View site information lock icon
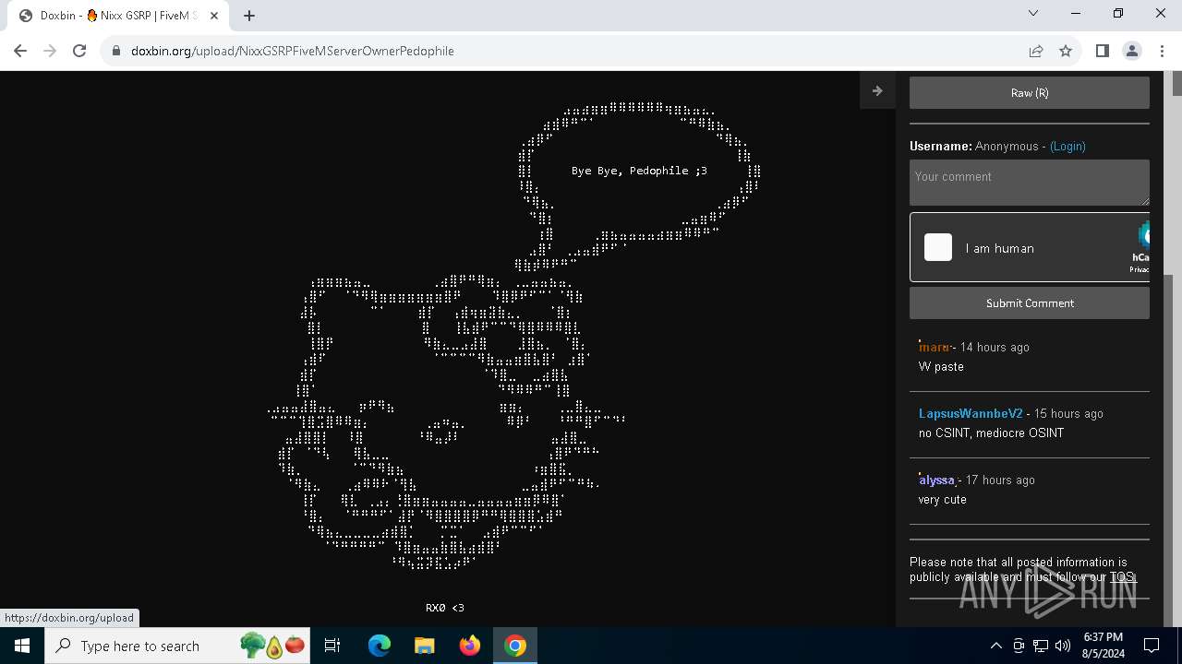 coord(116,51)
